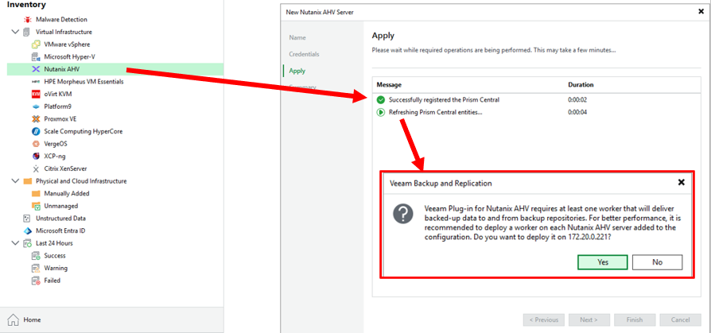This screenshot has width=711, height=333.
Task: Select the Proxmox VE tree item
Action: [x=60, y=119]
